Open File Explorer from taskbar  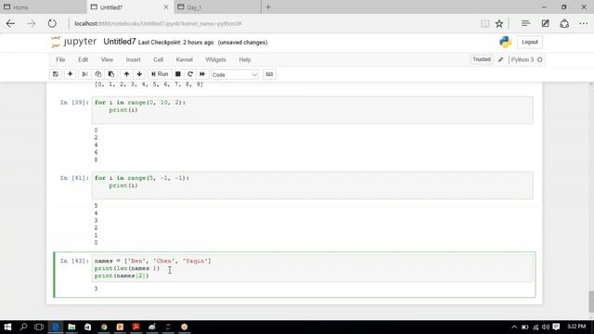[x=71, y=327]
